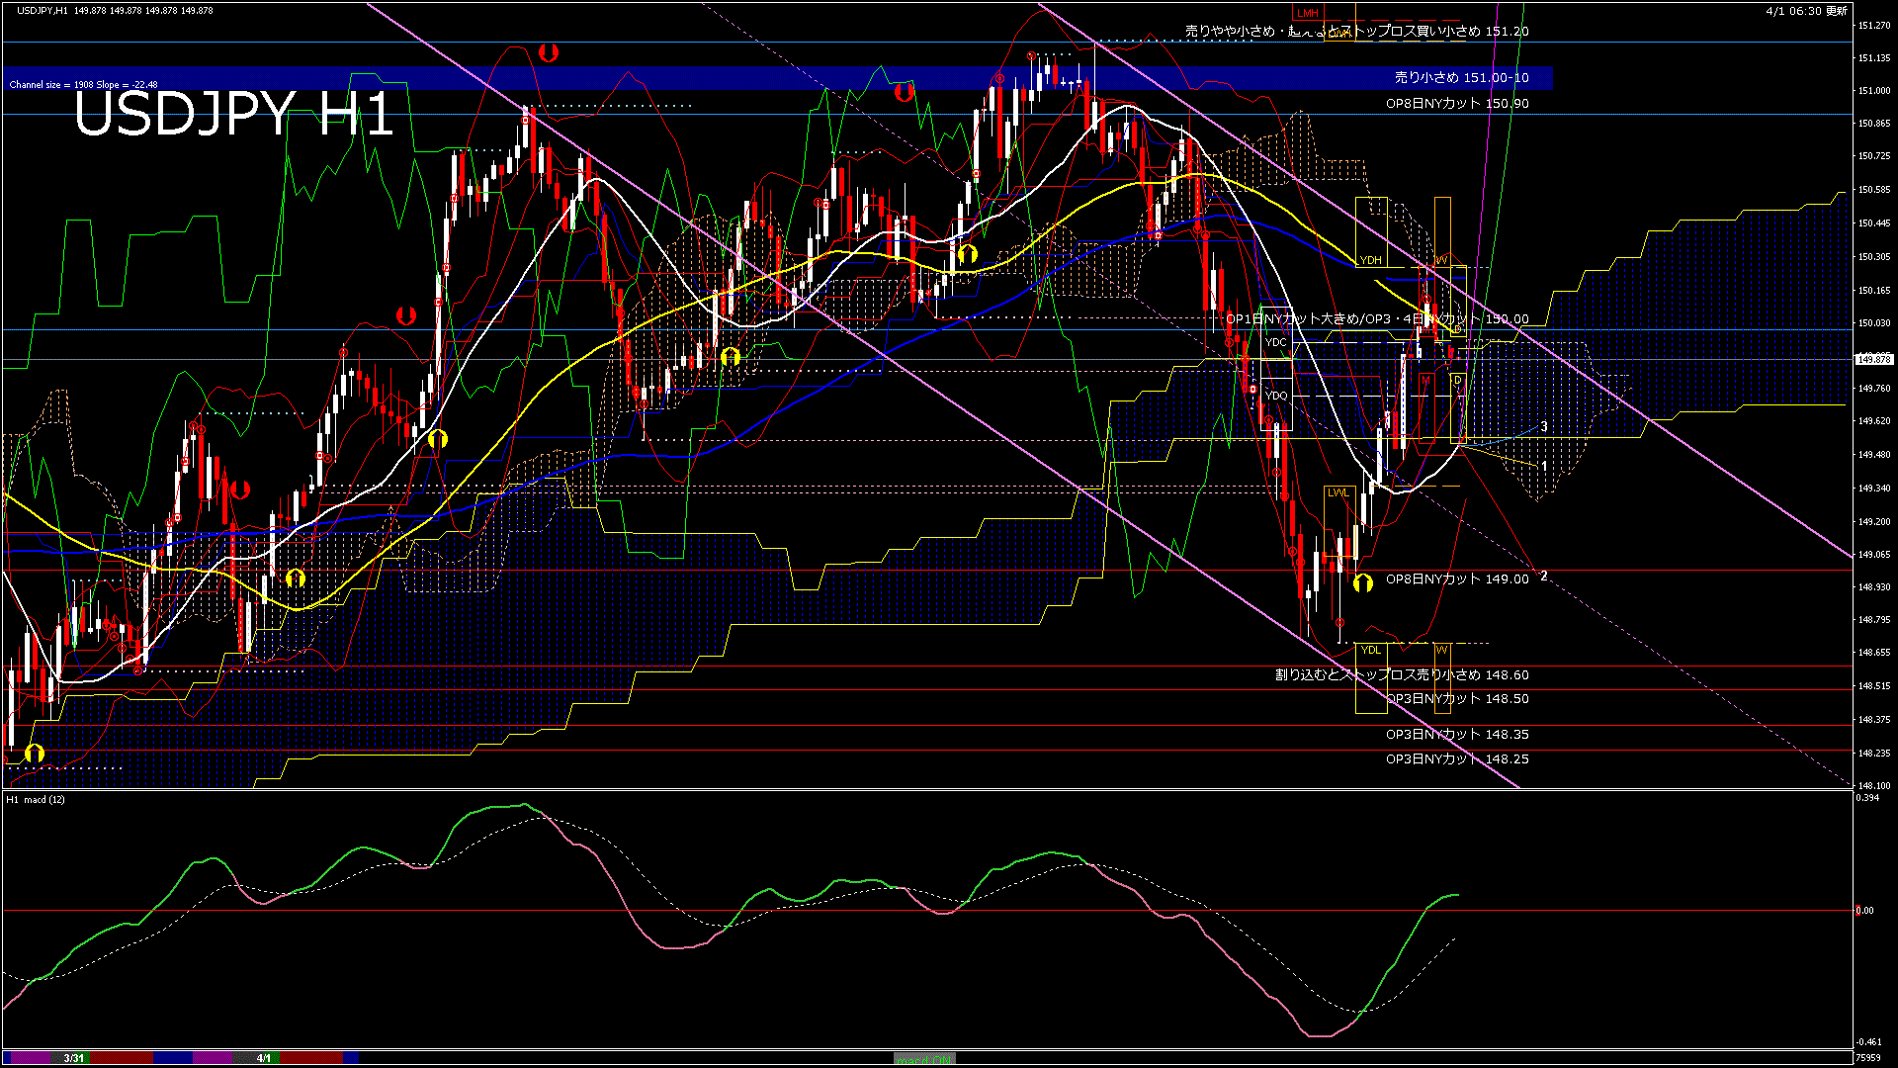Click the H1 macd (12) indicator label

(x=36, y=799)
